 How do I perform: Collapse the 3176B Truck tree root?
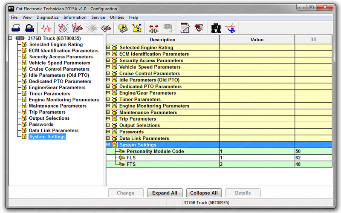[x=10, y=38]
